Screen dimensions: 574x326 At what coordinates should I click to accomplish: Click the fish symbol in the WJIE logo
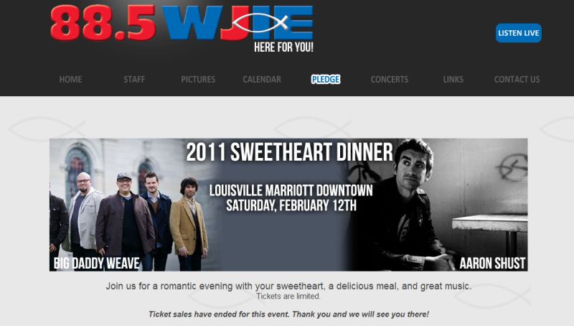pos(260,22)
